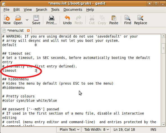Click the gedit title bar icon
The height and width of the screenshot is (133, 166).
[x=4, y=4]
